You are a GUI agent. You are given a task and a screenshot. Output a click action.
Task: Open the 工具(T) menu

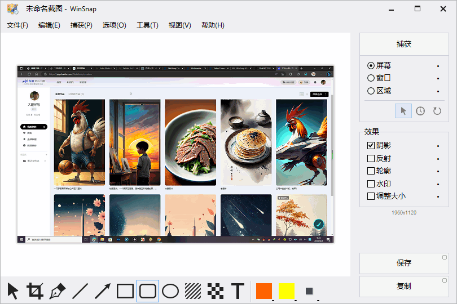(x=147, y=25)
